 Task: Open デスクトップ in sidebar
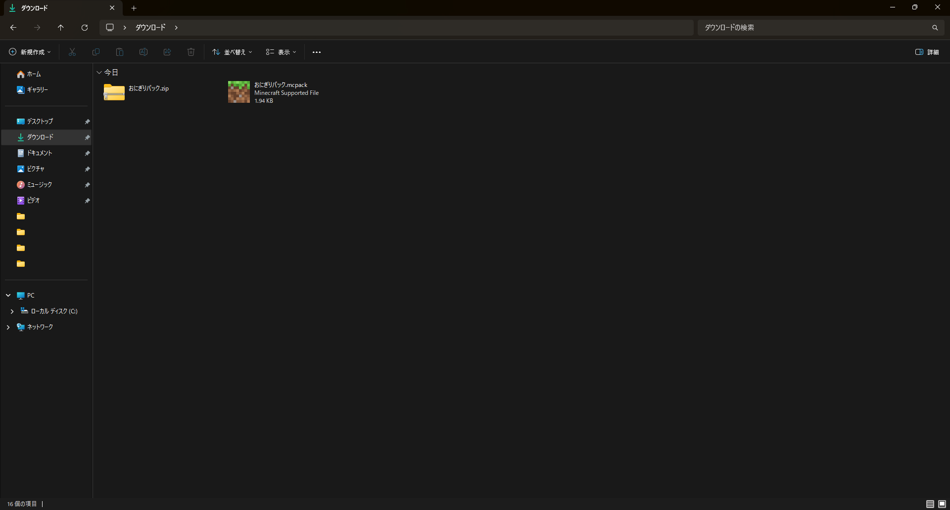pos(40,122)
